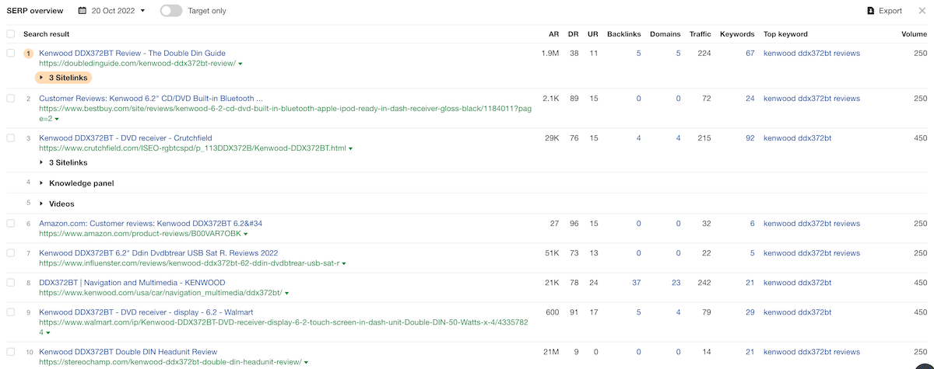The width and height of the screenshot is (934, 369).
Task: Check the box for the Walmart result
Action: (11, 312)
